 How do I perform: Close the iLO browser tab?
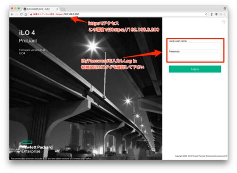[57, 9]
